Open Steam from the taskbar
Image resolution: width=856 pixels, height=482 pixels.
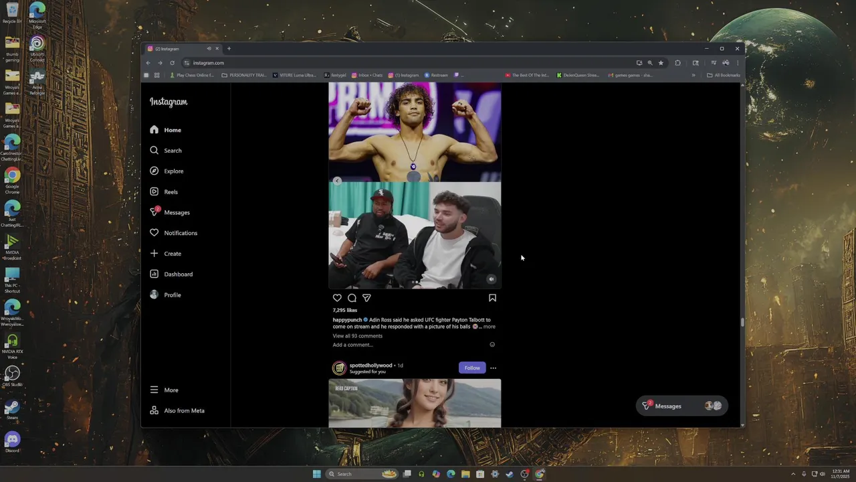510,474
